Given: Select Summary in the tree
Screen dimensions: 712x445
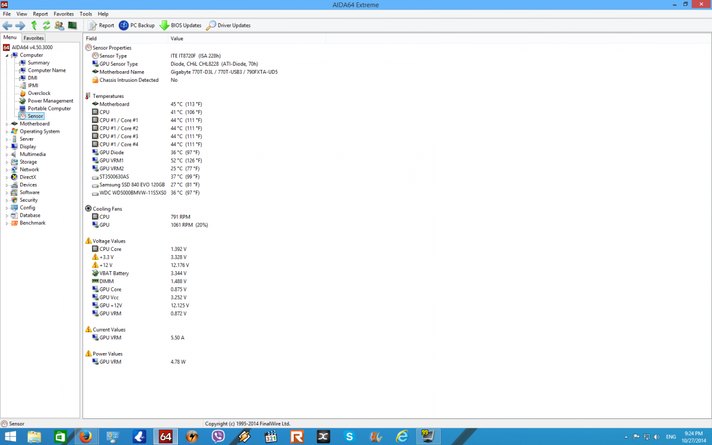Looking at the screenshot, I should click(x=39, y=63).
